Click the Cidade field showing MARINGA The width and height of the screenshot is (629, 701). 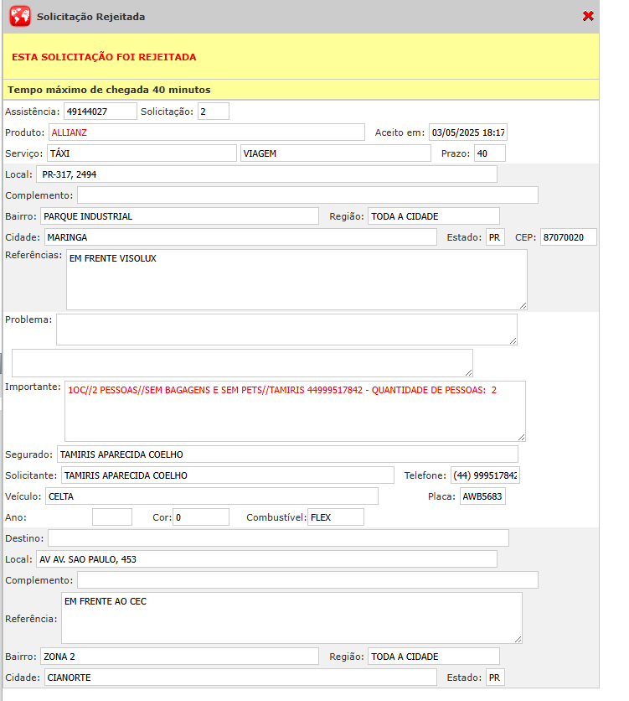click(x=239, y=237)
